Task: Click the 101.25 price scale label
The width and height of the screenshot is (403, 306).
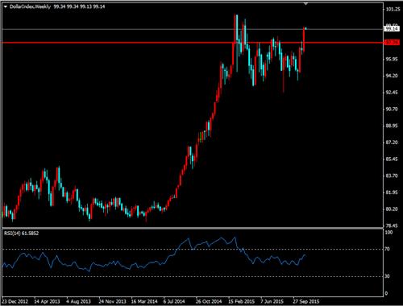Action: [x=393, y=10]
